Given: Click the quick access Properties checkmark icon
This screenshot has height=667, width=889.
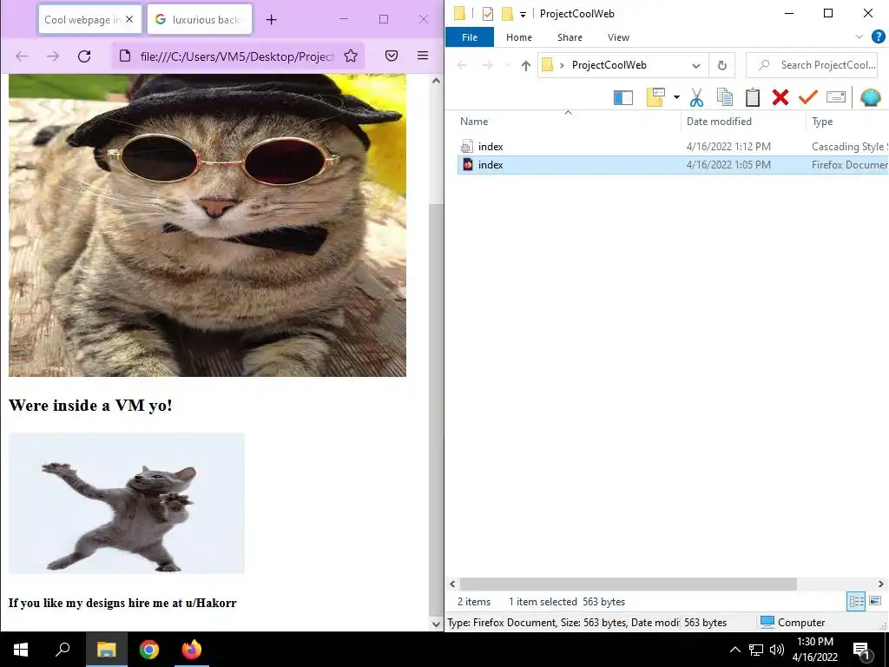Looking at the screenshot, I should (488, 14).
